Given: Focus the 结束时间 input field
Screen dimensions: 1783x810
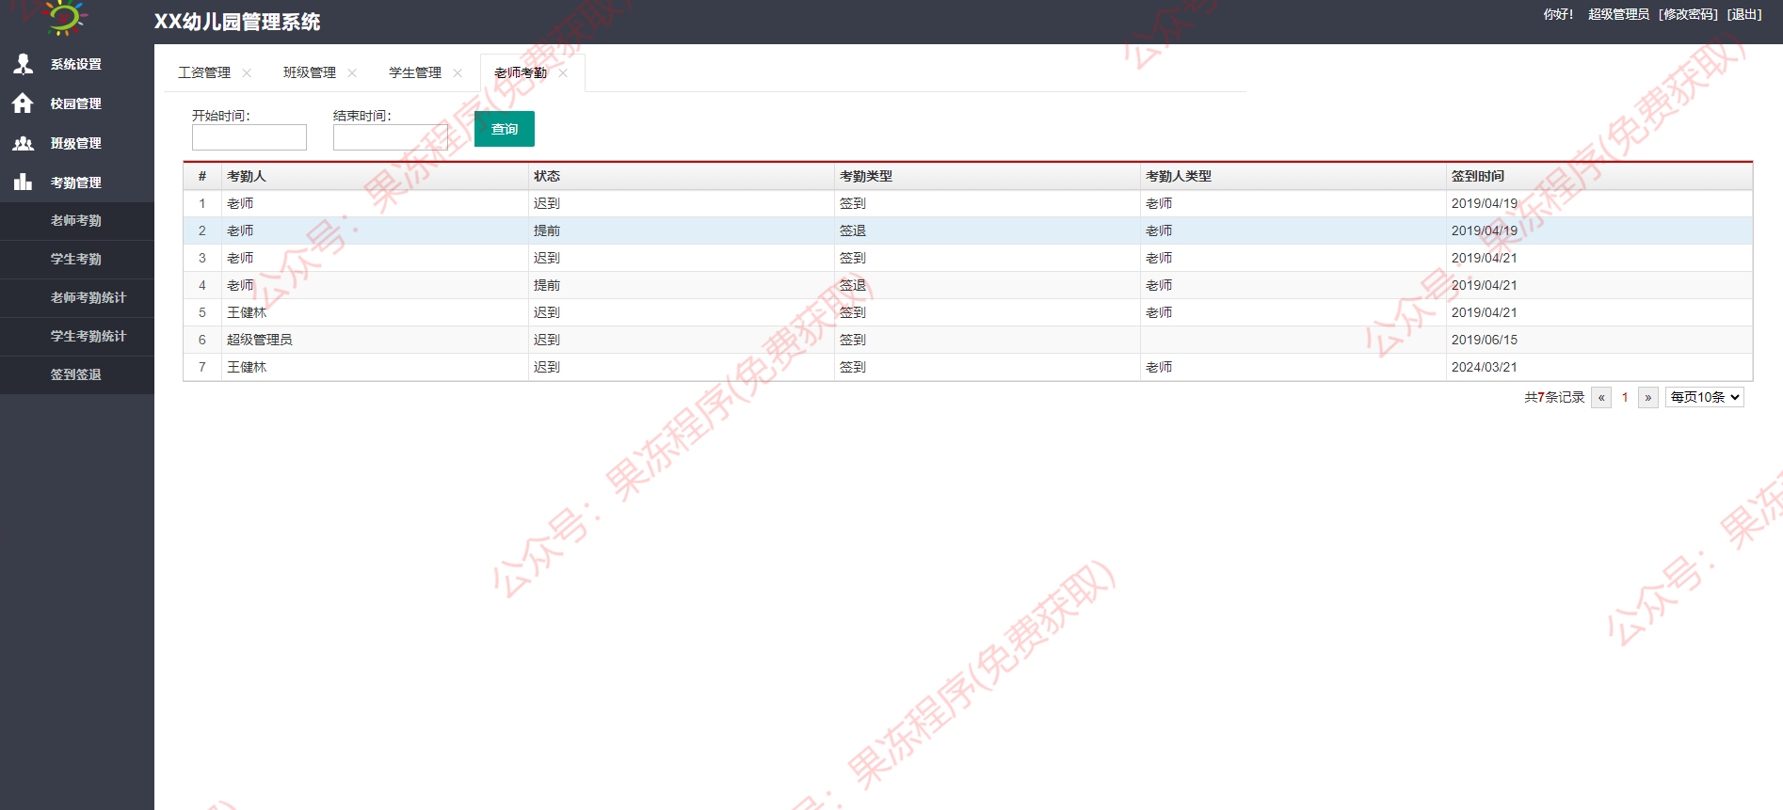Looking at the screenshot, I should point(391,137).
